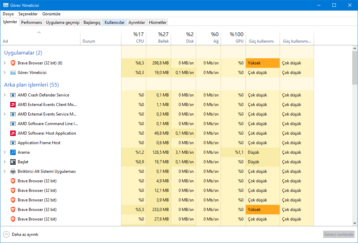The image size is (358, 243).
Task: Click the 49,8 MB memory cell
Action: click(159, 133)
